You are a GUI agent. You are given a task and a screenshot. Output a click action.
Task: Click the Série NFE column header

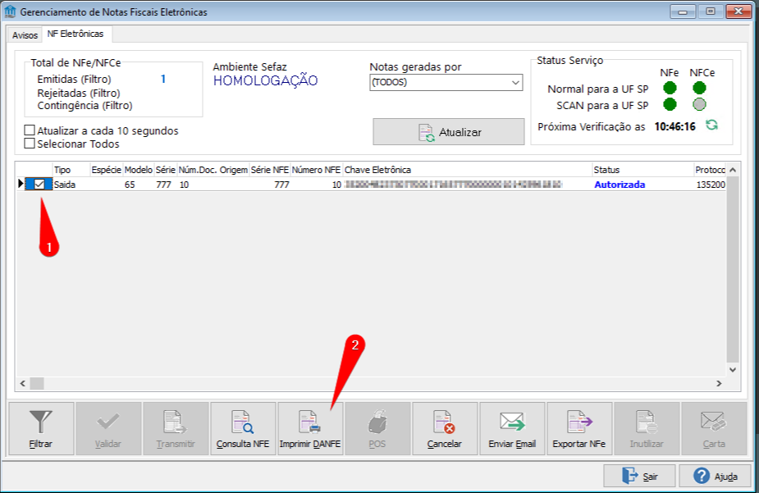(270, 170)
